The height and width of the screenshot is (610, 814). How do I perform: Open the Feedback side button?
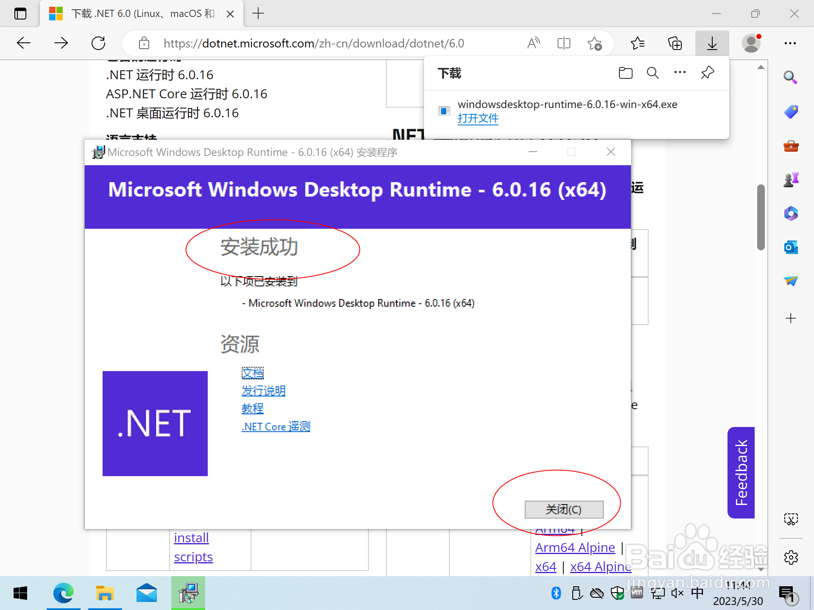tap(741, 472)
